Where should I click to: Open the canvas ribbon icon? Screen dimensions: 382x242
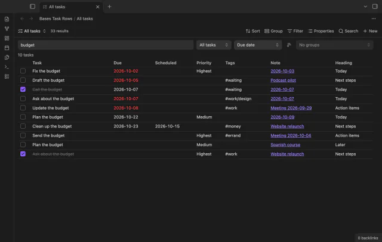(7, 38)
